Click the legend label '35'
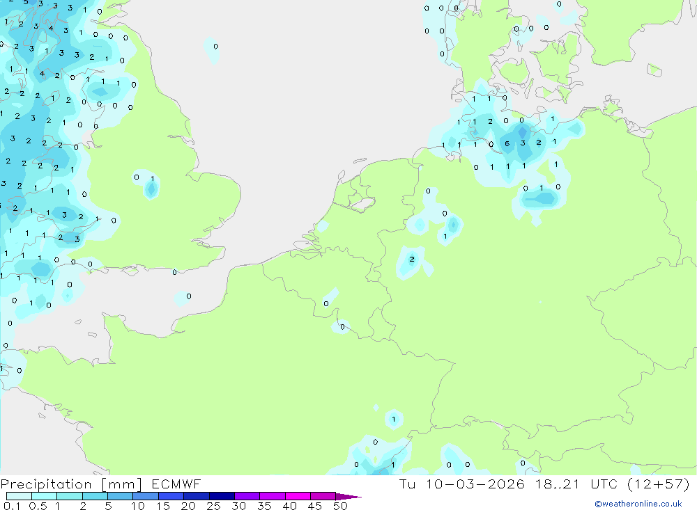Image resolution: width=697 pixels, height=510 pixels. coord(264,506)
